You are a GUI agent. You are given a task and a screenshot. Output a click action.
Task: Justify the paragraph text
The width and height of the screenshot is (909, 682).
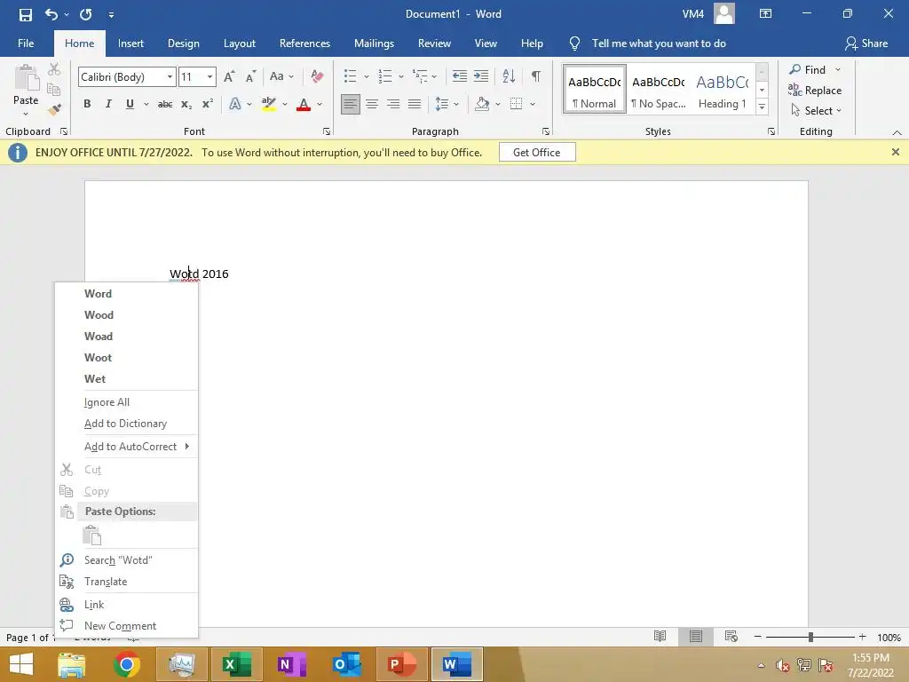tap(415, 104)
